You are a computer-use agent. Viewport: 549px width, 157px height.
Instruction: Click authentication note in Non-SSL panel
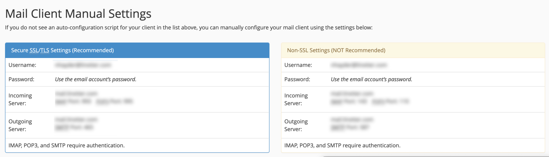point(342,145)
